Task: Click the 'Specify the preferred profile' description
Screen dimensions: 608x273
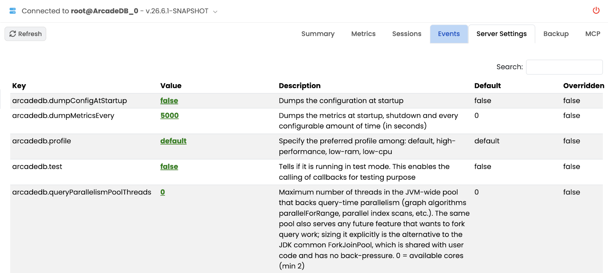Action: click(x=367, y=146)
